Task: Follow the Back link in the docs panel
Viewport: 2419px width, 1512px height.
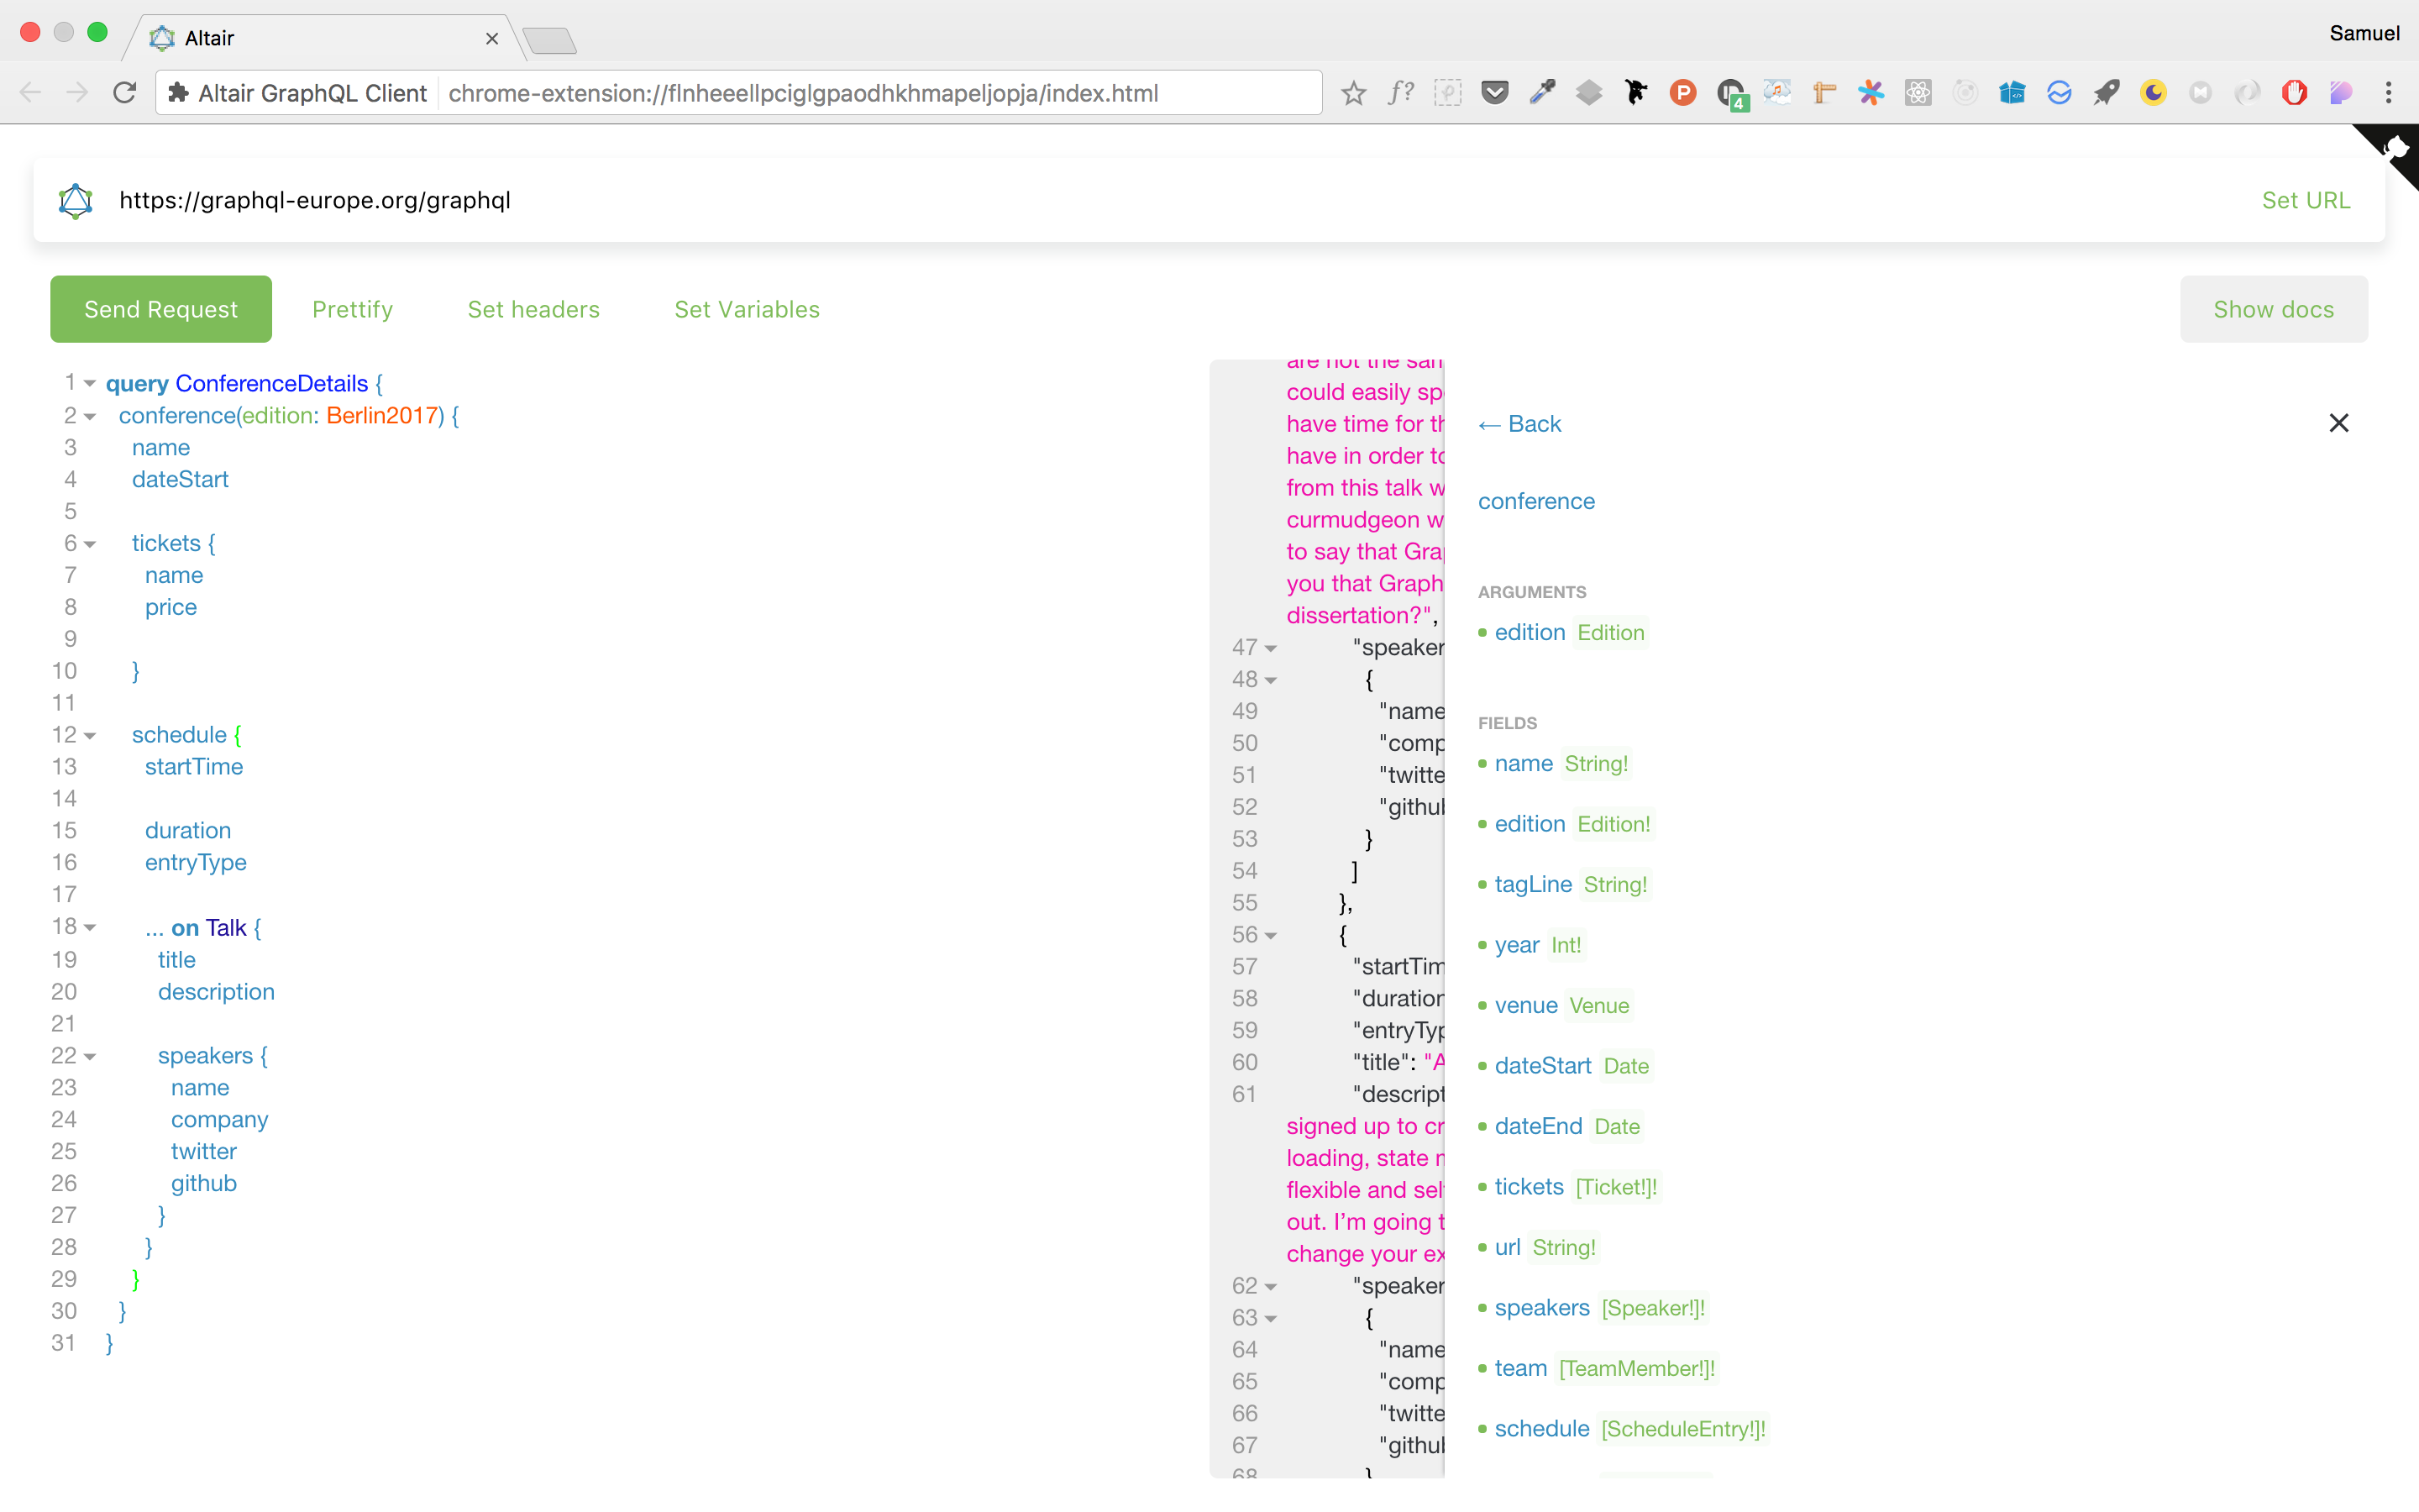Action: [1519, 424]
